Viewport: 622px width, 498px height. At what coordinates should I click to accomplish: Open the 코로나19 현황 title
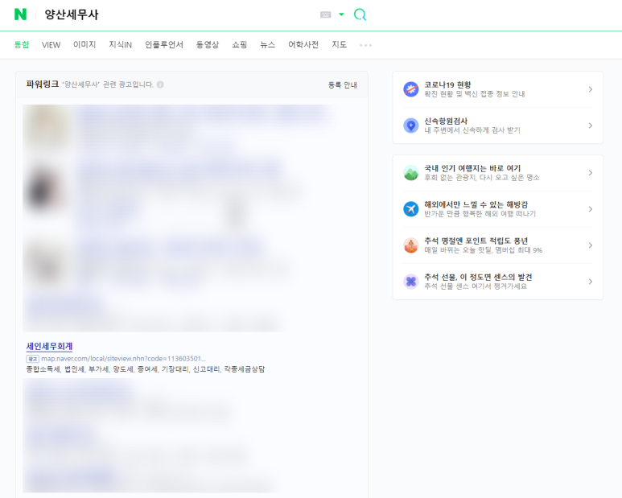(447, 84)
